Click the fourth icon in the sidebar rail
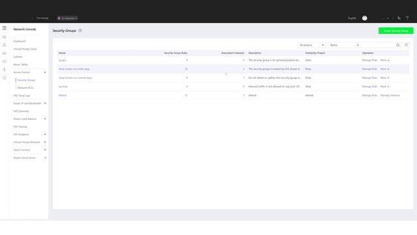The height and width of the screenshot is (235, 417). tap(5, 61)
